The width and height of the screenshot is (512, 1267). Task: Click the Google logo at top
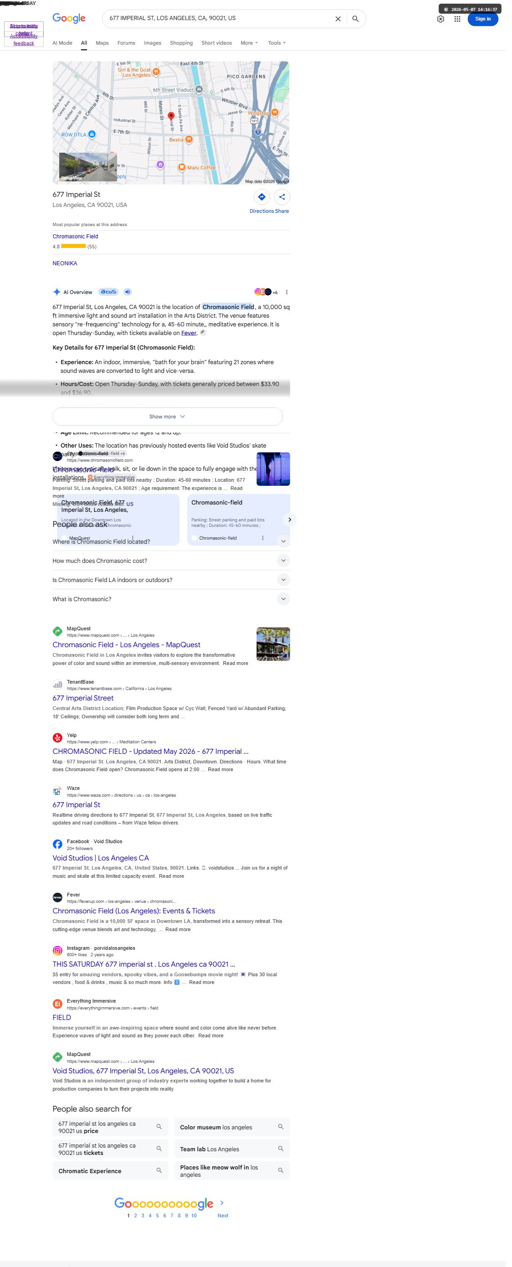click(x=69, y=18)
